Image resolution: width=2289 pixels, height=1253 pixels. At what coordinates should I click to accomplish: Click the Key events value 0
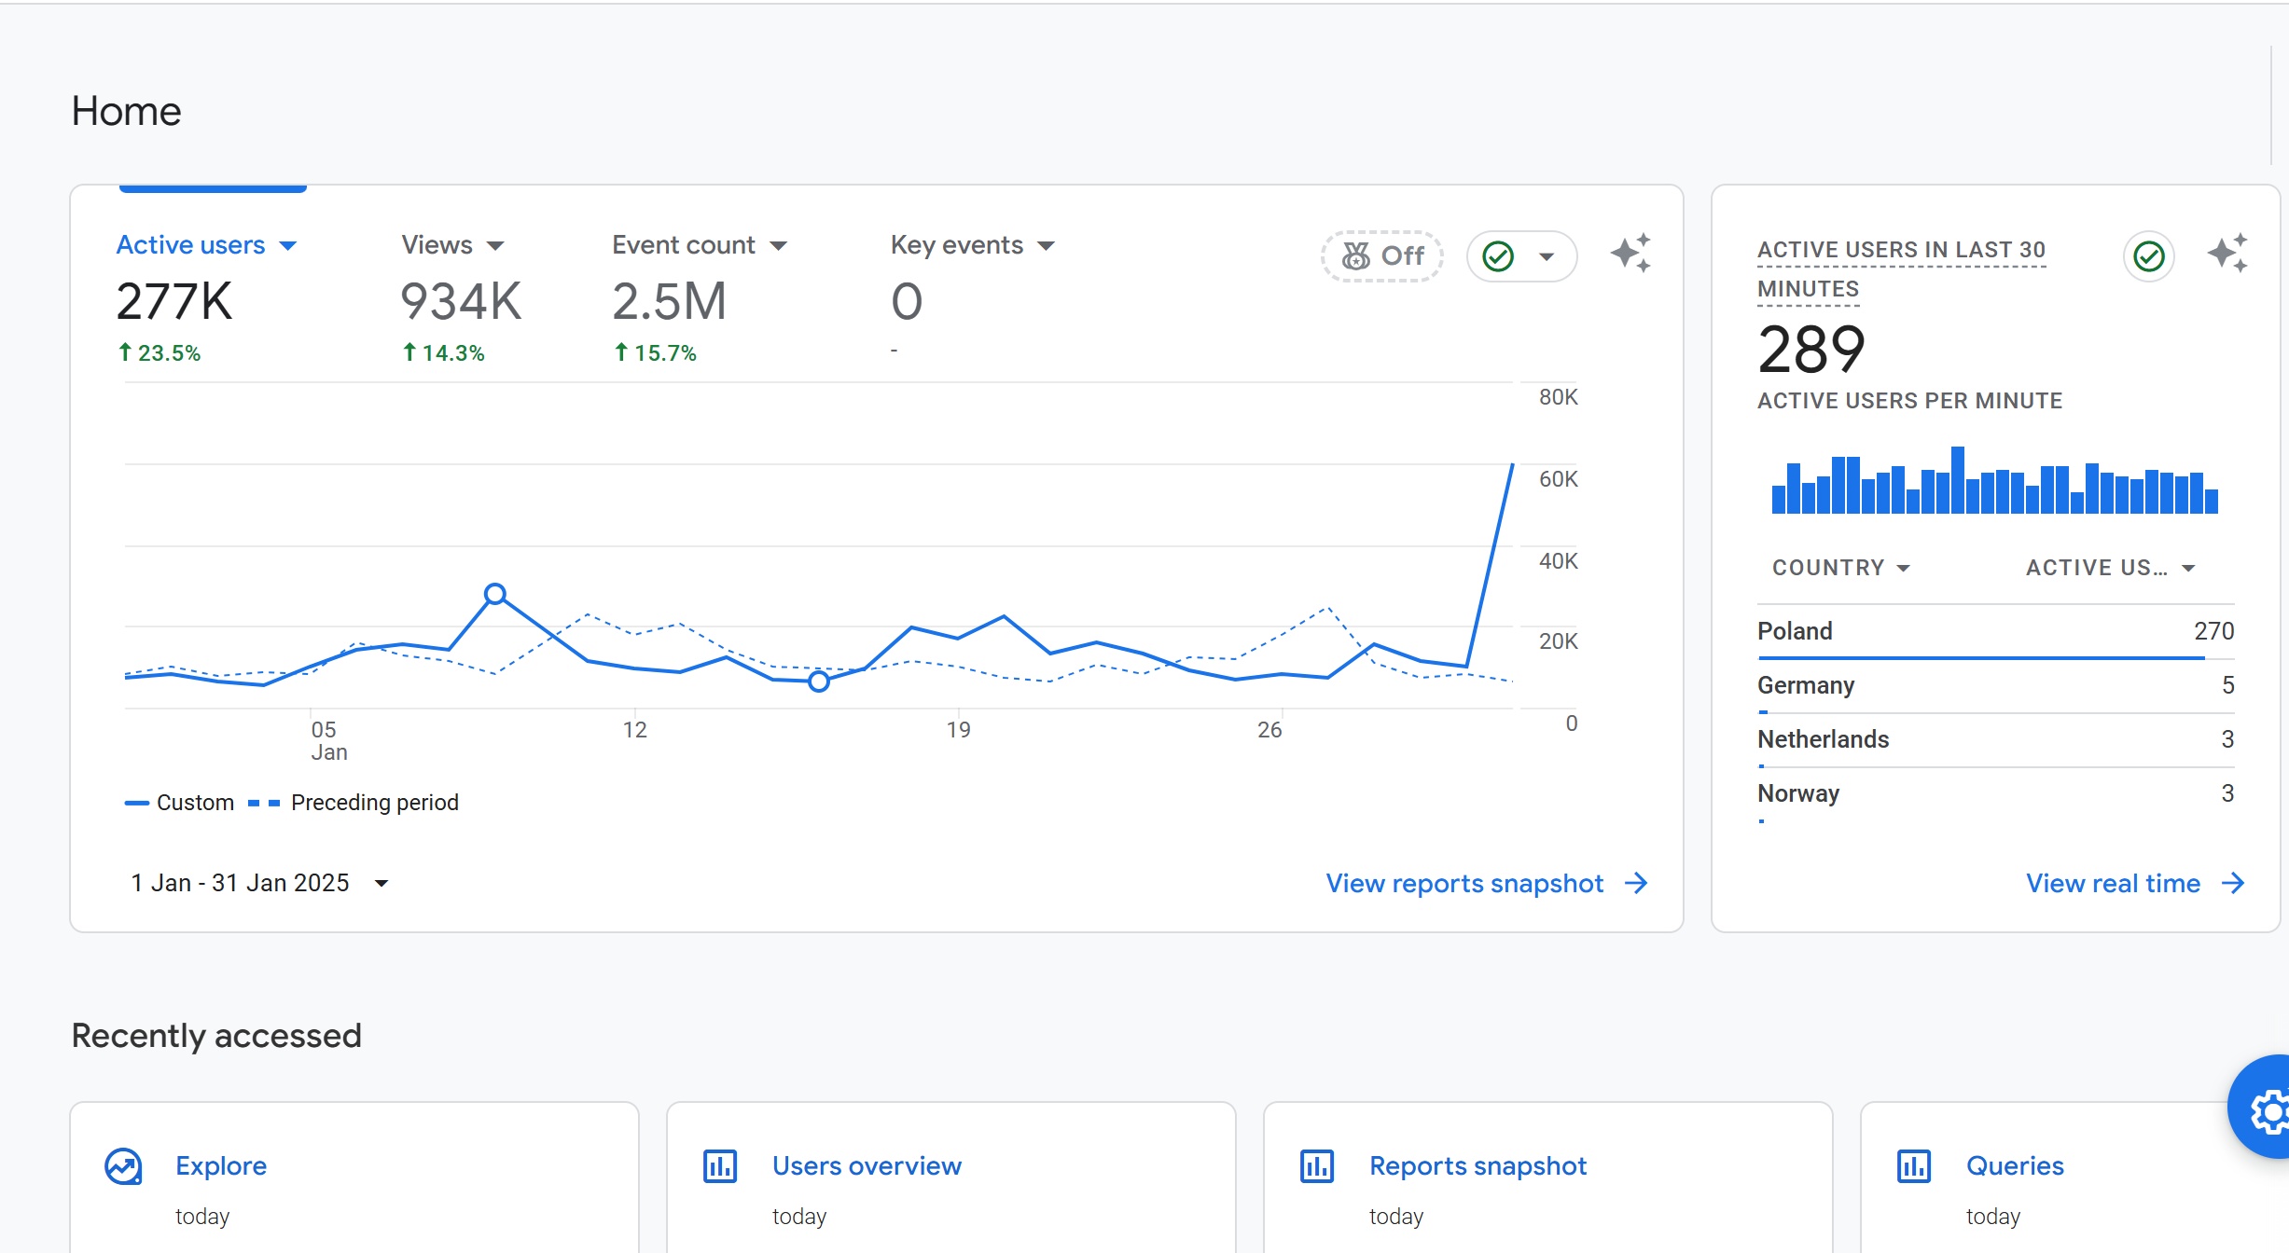[x=907, y=302]
